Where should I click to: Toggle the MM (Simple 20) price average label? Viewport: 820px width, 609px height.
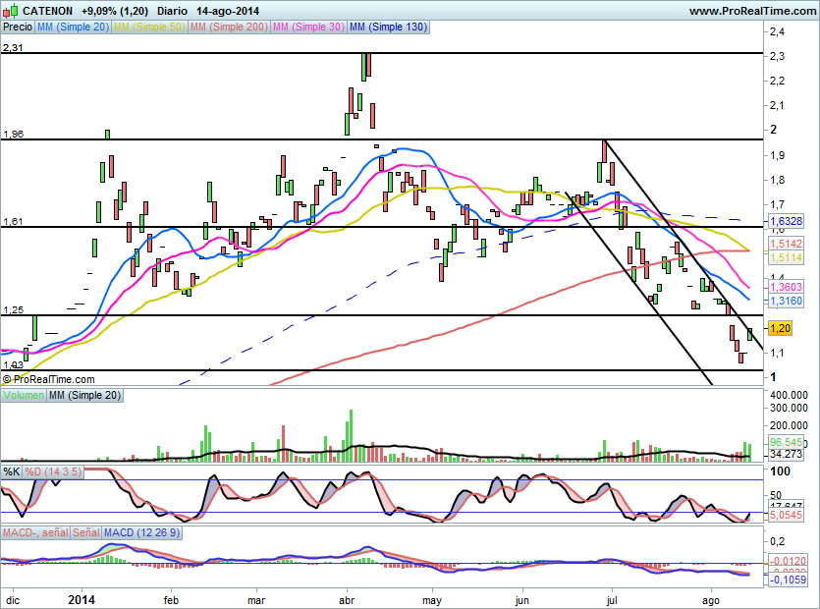(73, 28)
